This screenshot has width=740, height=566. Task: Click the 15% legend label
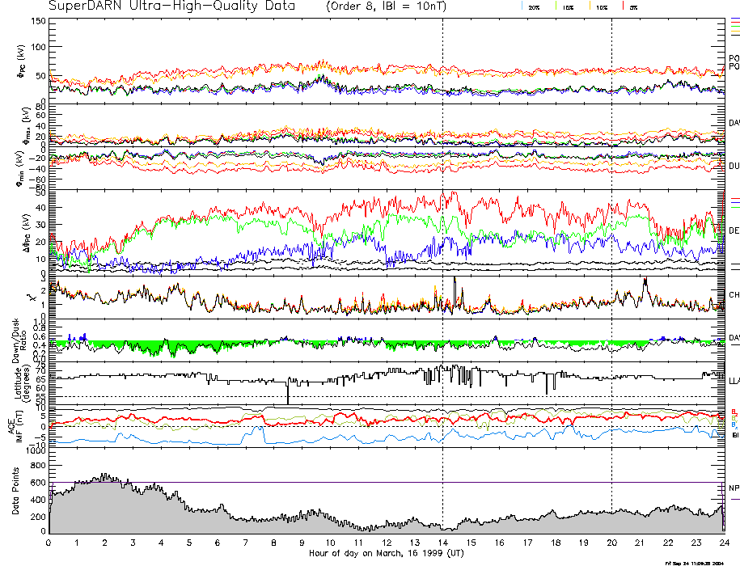pyautogui.click(x=568, y=6)
